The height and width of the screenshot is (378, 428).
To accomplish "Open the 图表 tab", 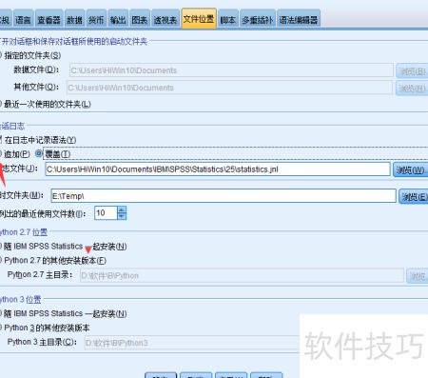I will [140, 20].
